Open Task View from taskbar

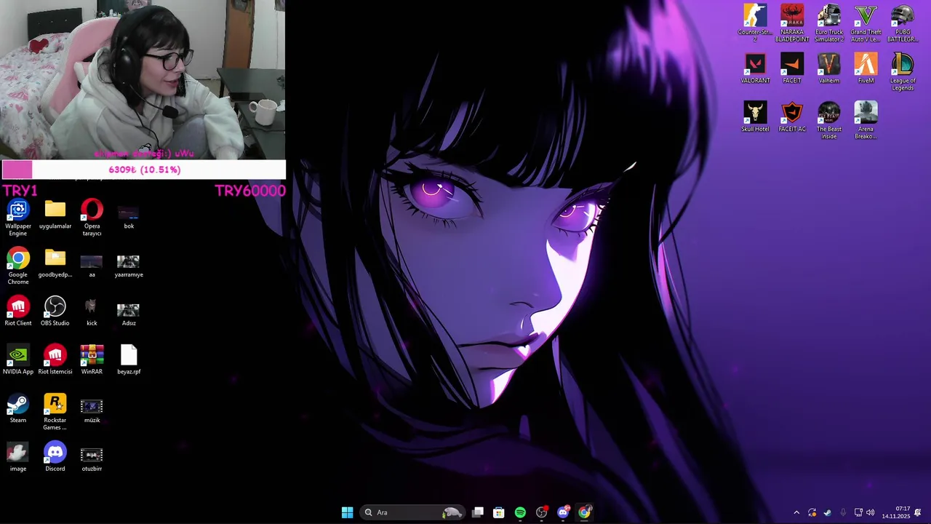(478, 512)
